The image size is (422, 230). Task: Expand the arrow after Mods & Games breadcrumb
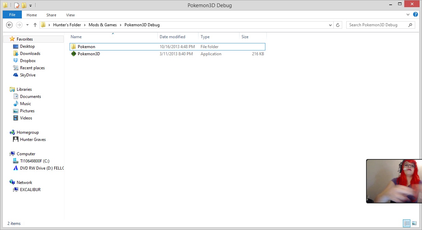pyautogui.click(x=120, y=25)
